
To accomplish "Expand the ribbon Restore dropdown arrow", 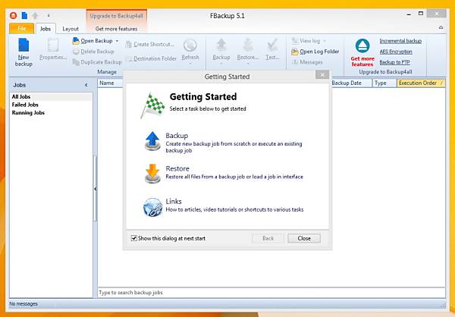I will pos(248,64).
